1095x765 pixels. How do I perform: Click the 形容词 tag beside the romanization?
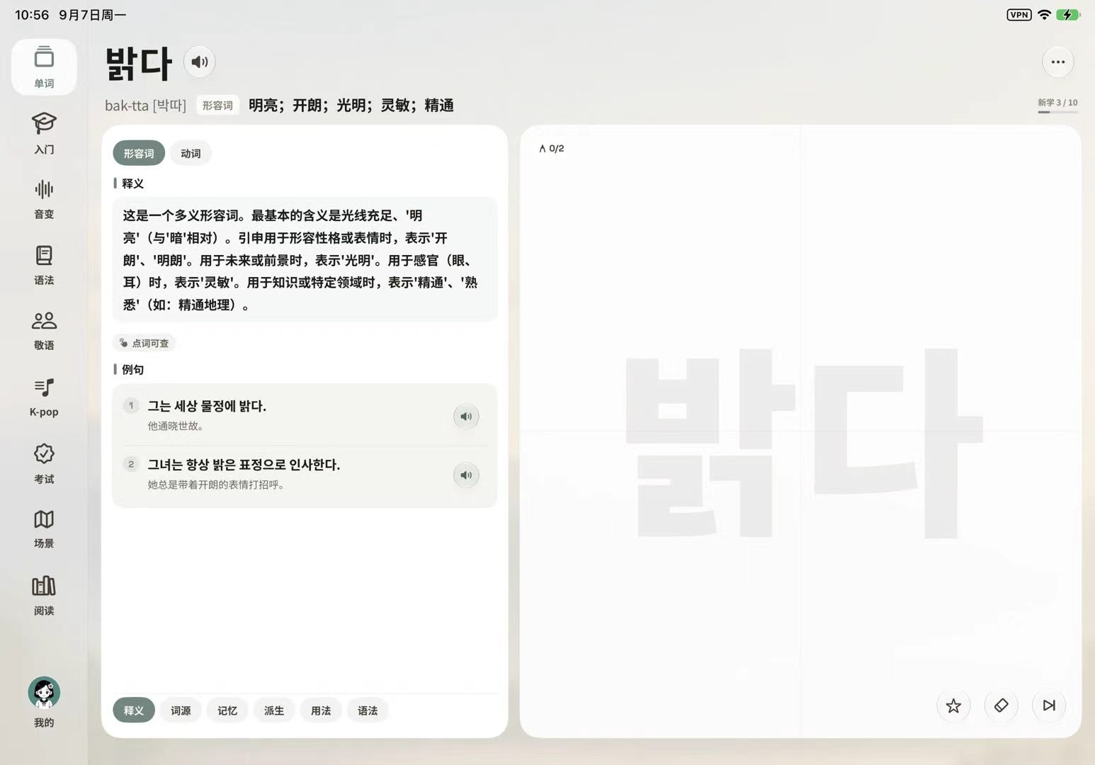click(217, 106)
